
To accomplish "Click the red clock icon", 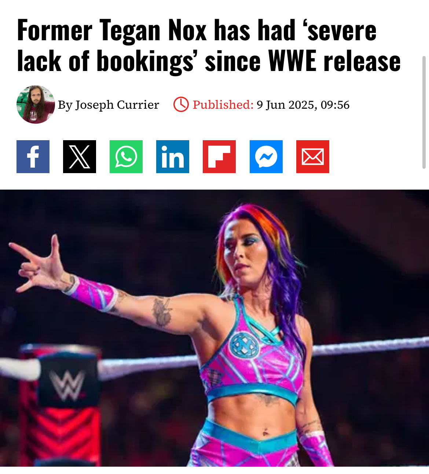I will (181, 105).
